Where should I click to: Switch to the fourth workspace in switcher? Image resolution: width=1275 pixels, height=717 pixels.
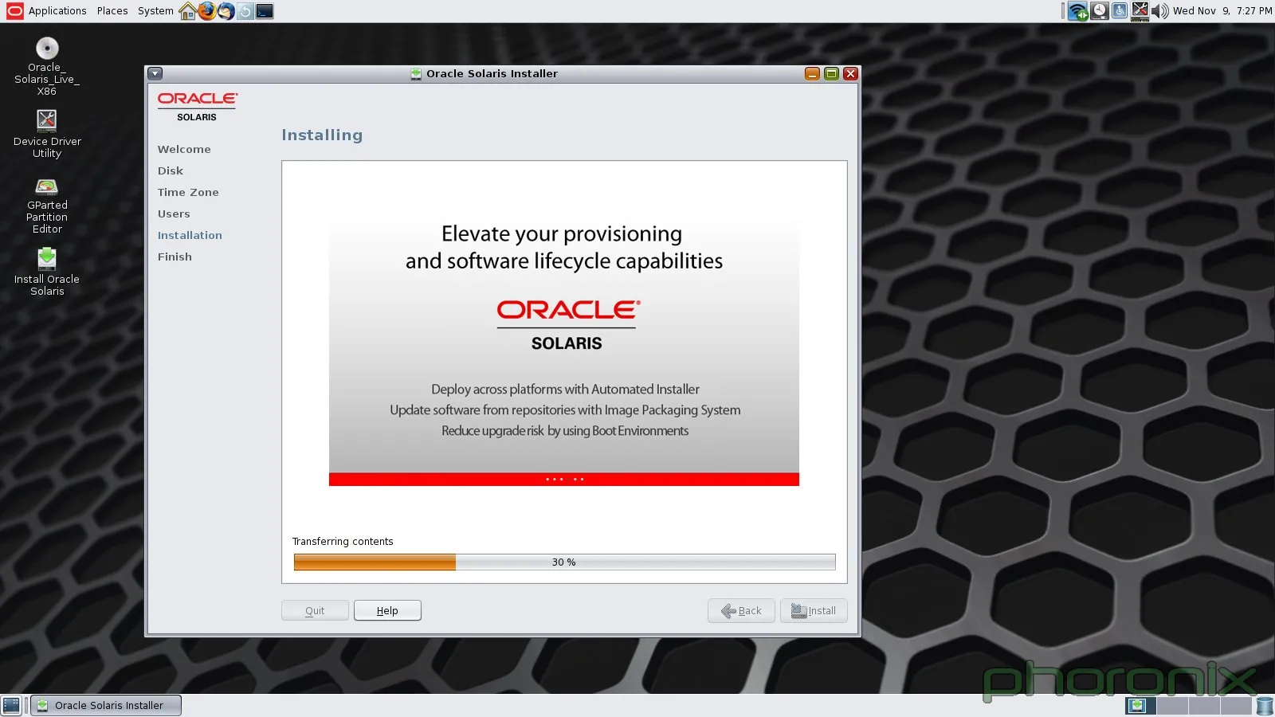[1236, 706]
